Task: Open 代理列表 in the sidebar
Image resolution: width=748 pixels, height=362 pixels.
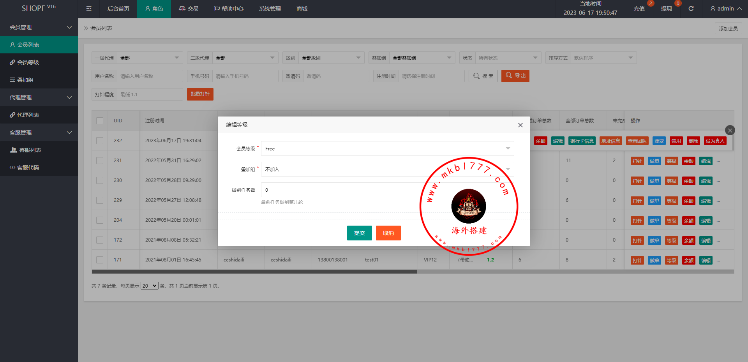Action: (39, 115)
